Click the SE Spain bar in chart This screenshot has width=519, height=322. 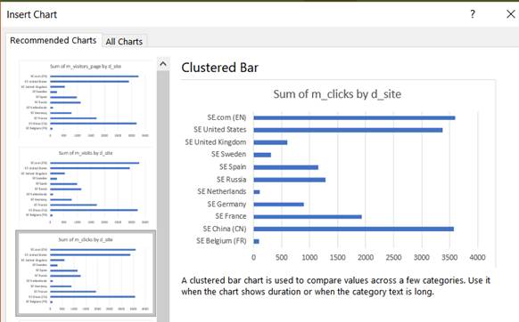pos(285,167)
